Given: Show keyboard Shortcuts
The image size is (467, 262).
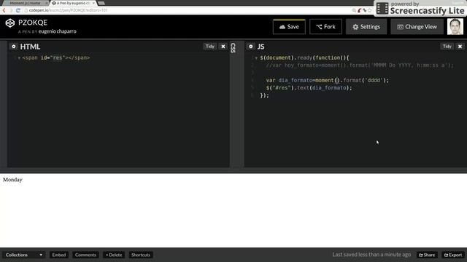Looking at the screenshot, I should tap(141, 255).
